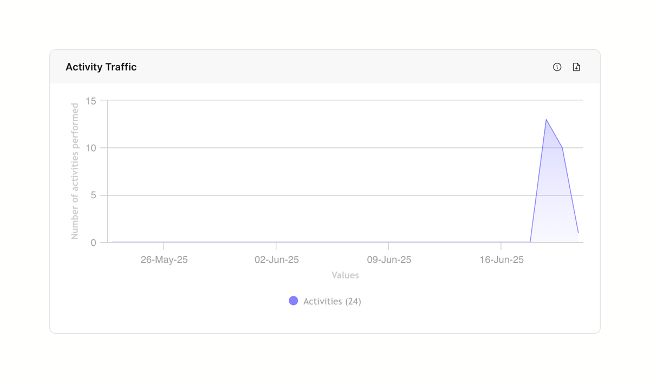650x383 pixels.
Task: Click the Activity Traffic header title
Action: (101, 67)
